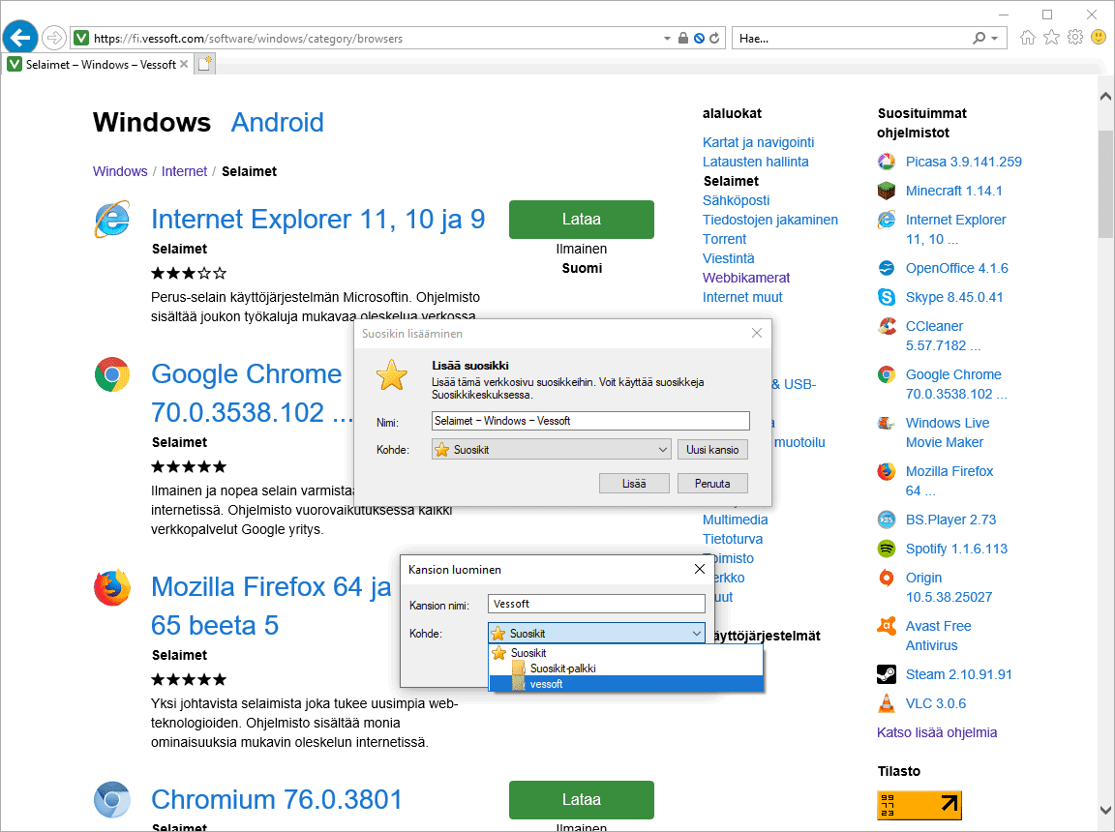
Task: Click the star rating under Internet Explorer
Action: click(x=189, y=274)
